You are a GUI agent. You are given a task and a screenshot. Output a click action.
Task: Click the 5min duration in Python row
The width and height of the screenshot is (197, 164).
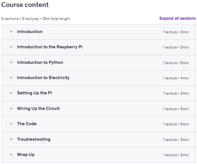coord(184,63)
